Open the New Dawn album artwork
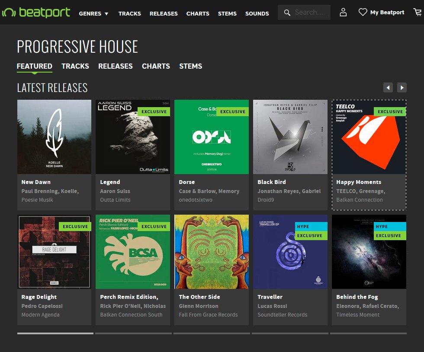Screen dimensions: 424x352 point(55,137)
